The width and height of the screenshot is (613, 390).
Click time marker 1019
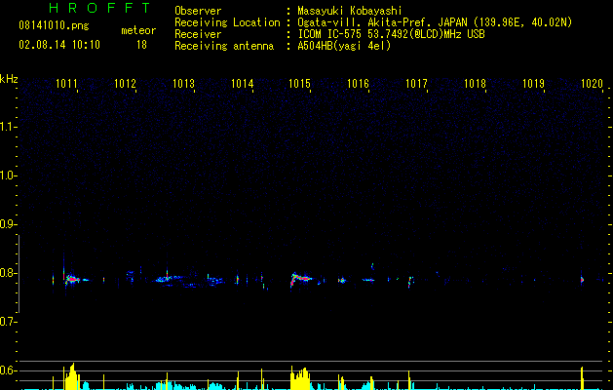(534, 84)
